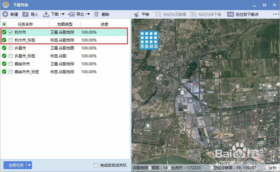Select the 嘉峪关市 task name
Viewport: 280px width, 172px height.
point(22,64)
